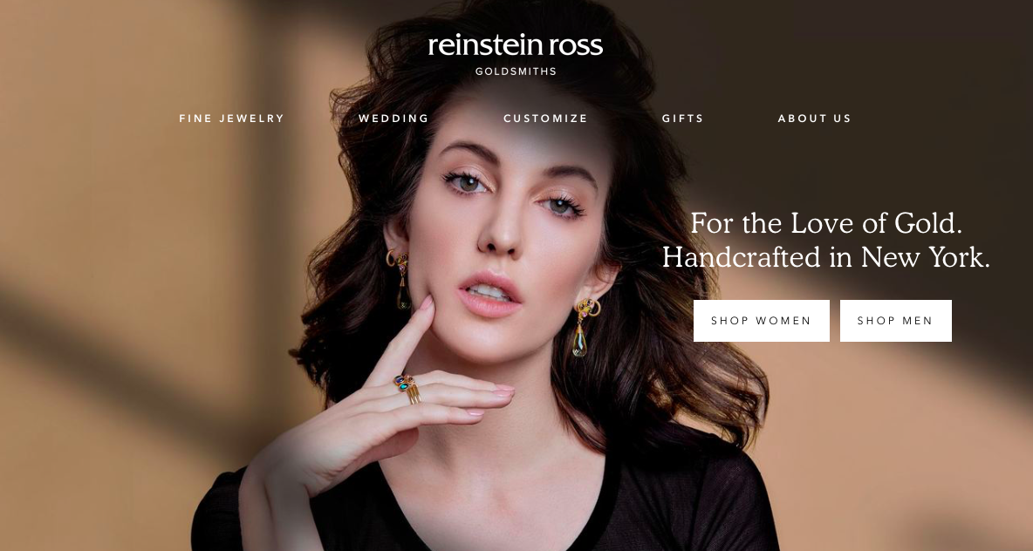Screen dimensions: 1033x551
Task: Click the 'Handcrafted in New York.' text line
Action: (x=826, y=256)
